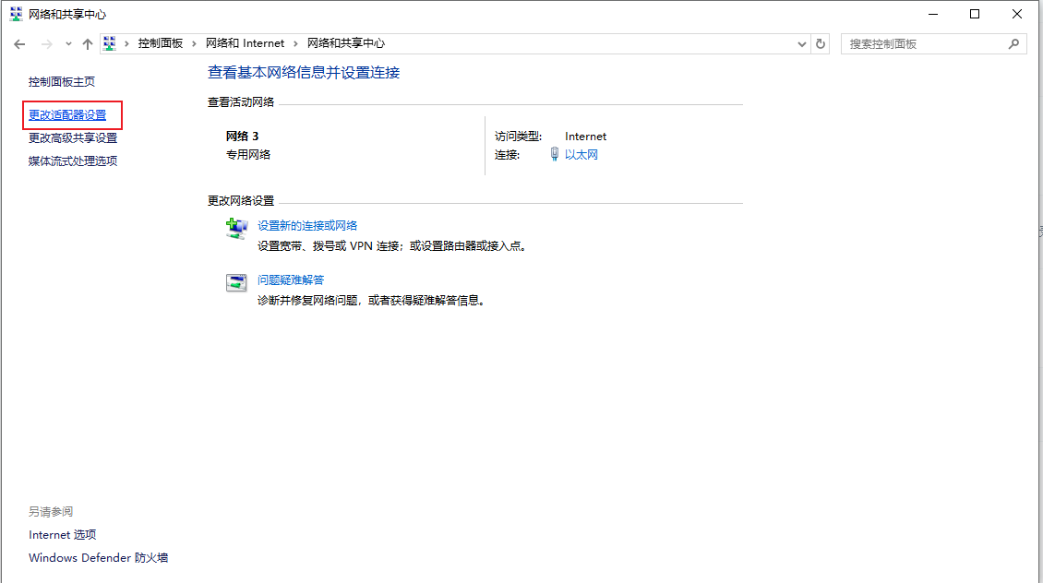Open 更改高级共享设置 link
The width and height of the screenshot is (1043, 583).
pyautogui.click(x=73, y=138)
